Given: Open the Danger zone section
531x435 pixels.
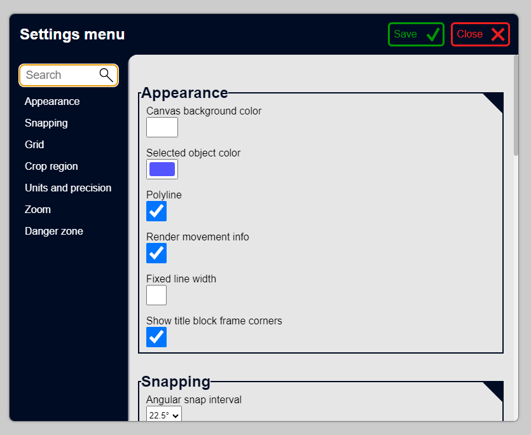Looking at the screenshot, I should point(53,231).
